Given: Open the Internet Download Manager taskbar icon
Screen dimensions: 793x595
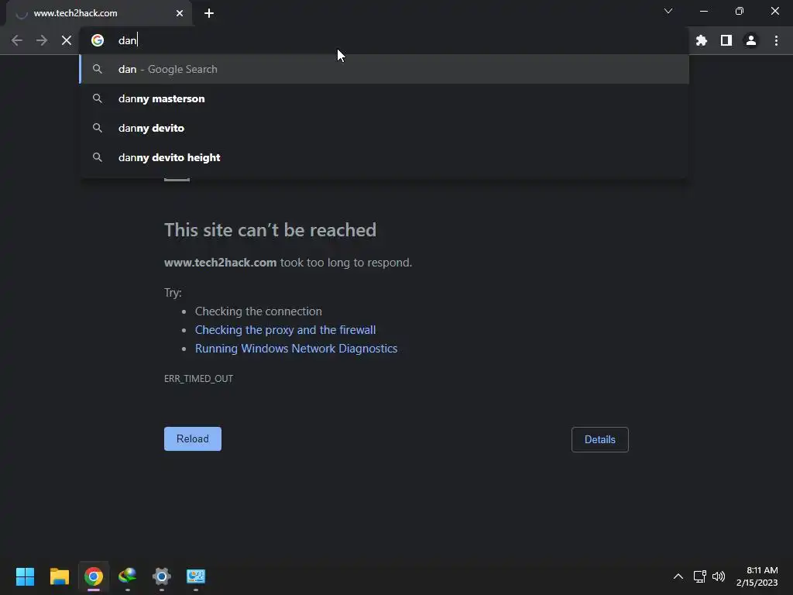Looking at the screenshot, I should click(x=128, y=576).
